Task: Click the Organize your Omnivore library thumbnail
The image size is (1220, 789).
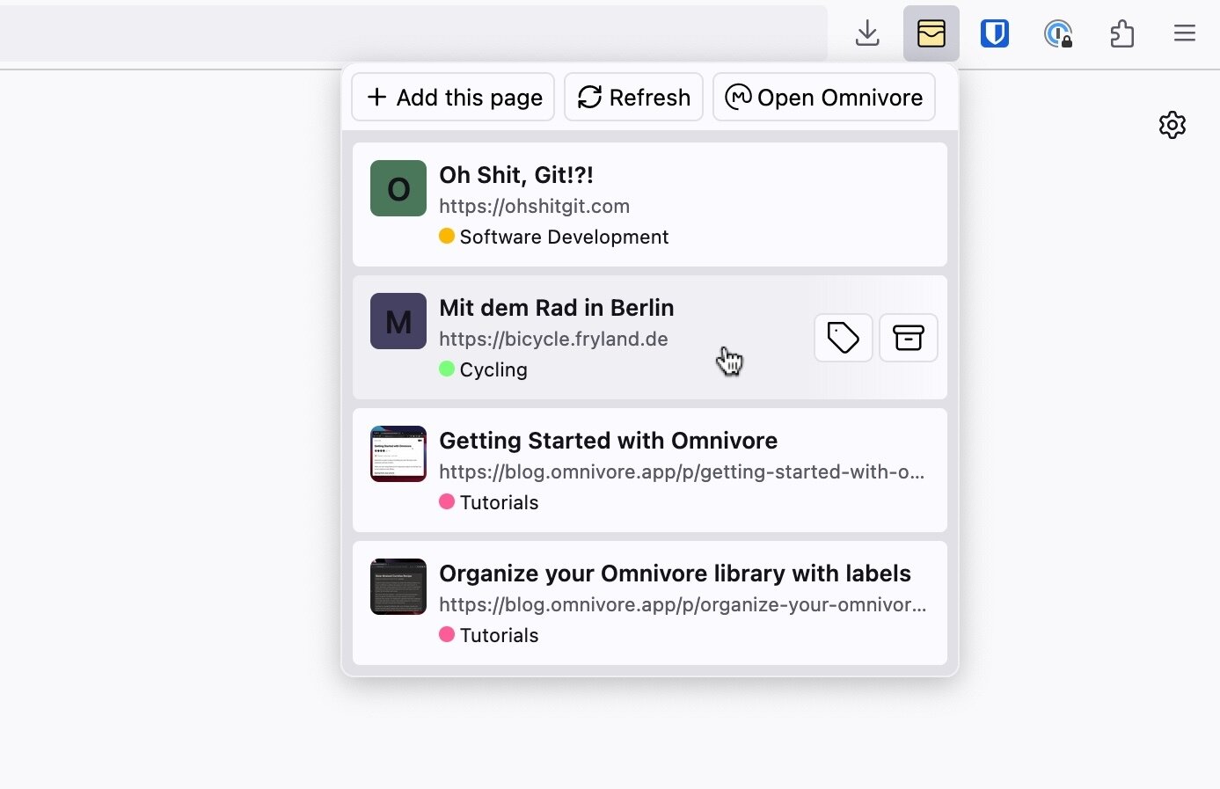Action: click(x=398, y=587)
